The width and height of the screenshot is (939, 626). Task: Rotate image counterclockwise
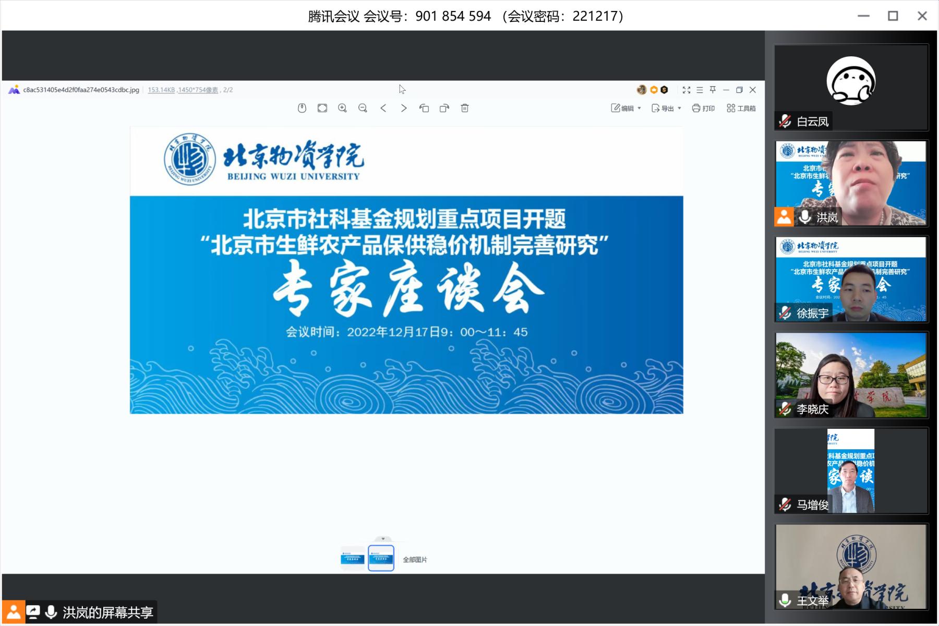pos(424,108)
